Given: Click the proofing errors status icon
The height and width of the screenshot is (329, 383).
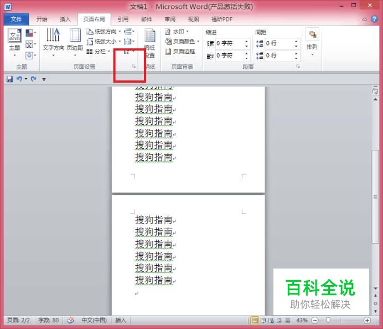Looking at the screenshot, I should pos(71,320).
